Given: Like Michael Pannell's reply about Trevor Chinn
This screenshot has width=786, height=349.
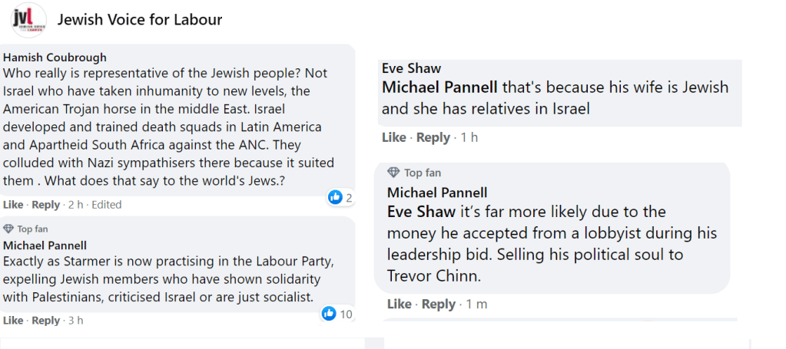Looking at the screenshot, I should 399,305.
